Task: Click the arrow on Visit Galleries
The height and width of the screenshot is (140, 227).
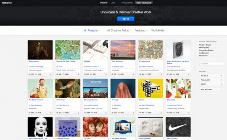Action: click(x=221, y=89)
